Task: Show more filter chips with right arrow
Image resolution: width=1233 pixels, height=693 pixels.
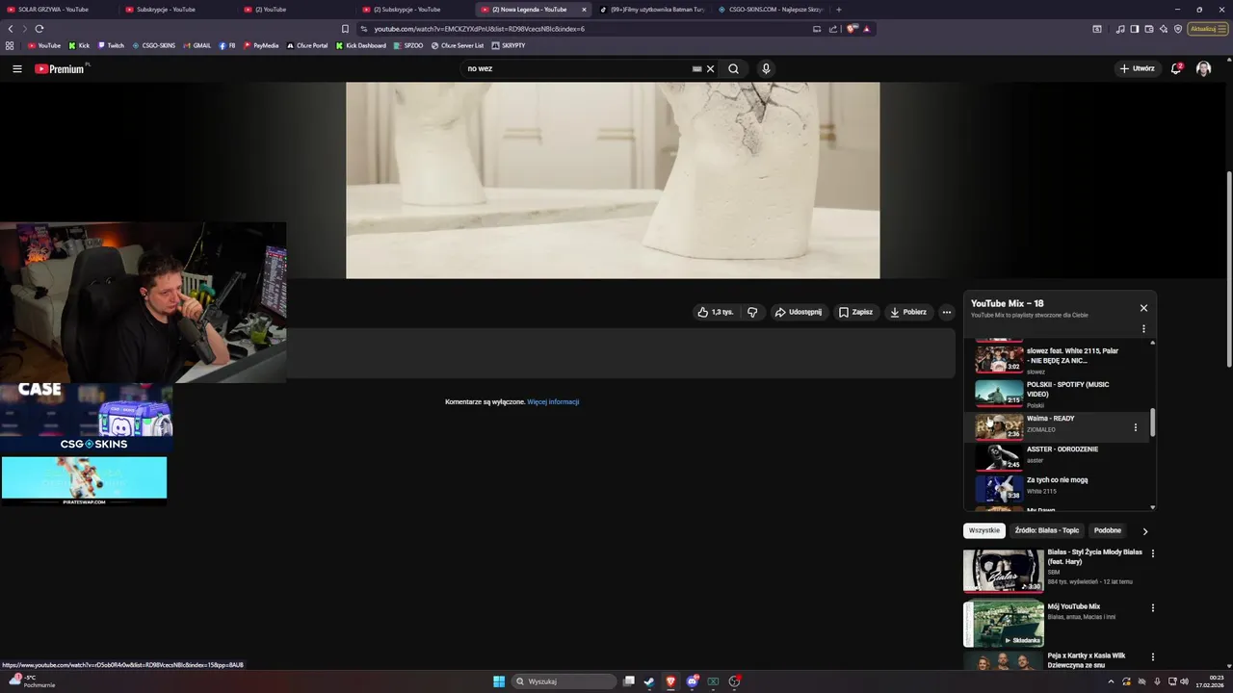Action: point(1144,531)
